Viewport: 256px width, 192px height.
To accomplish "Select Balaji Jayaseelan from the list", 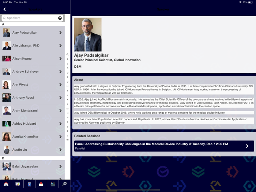I will coord(25,166).
